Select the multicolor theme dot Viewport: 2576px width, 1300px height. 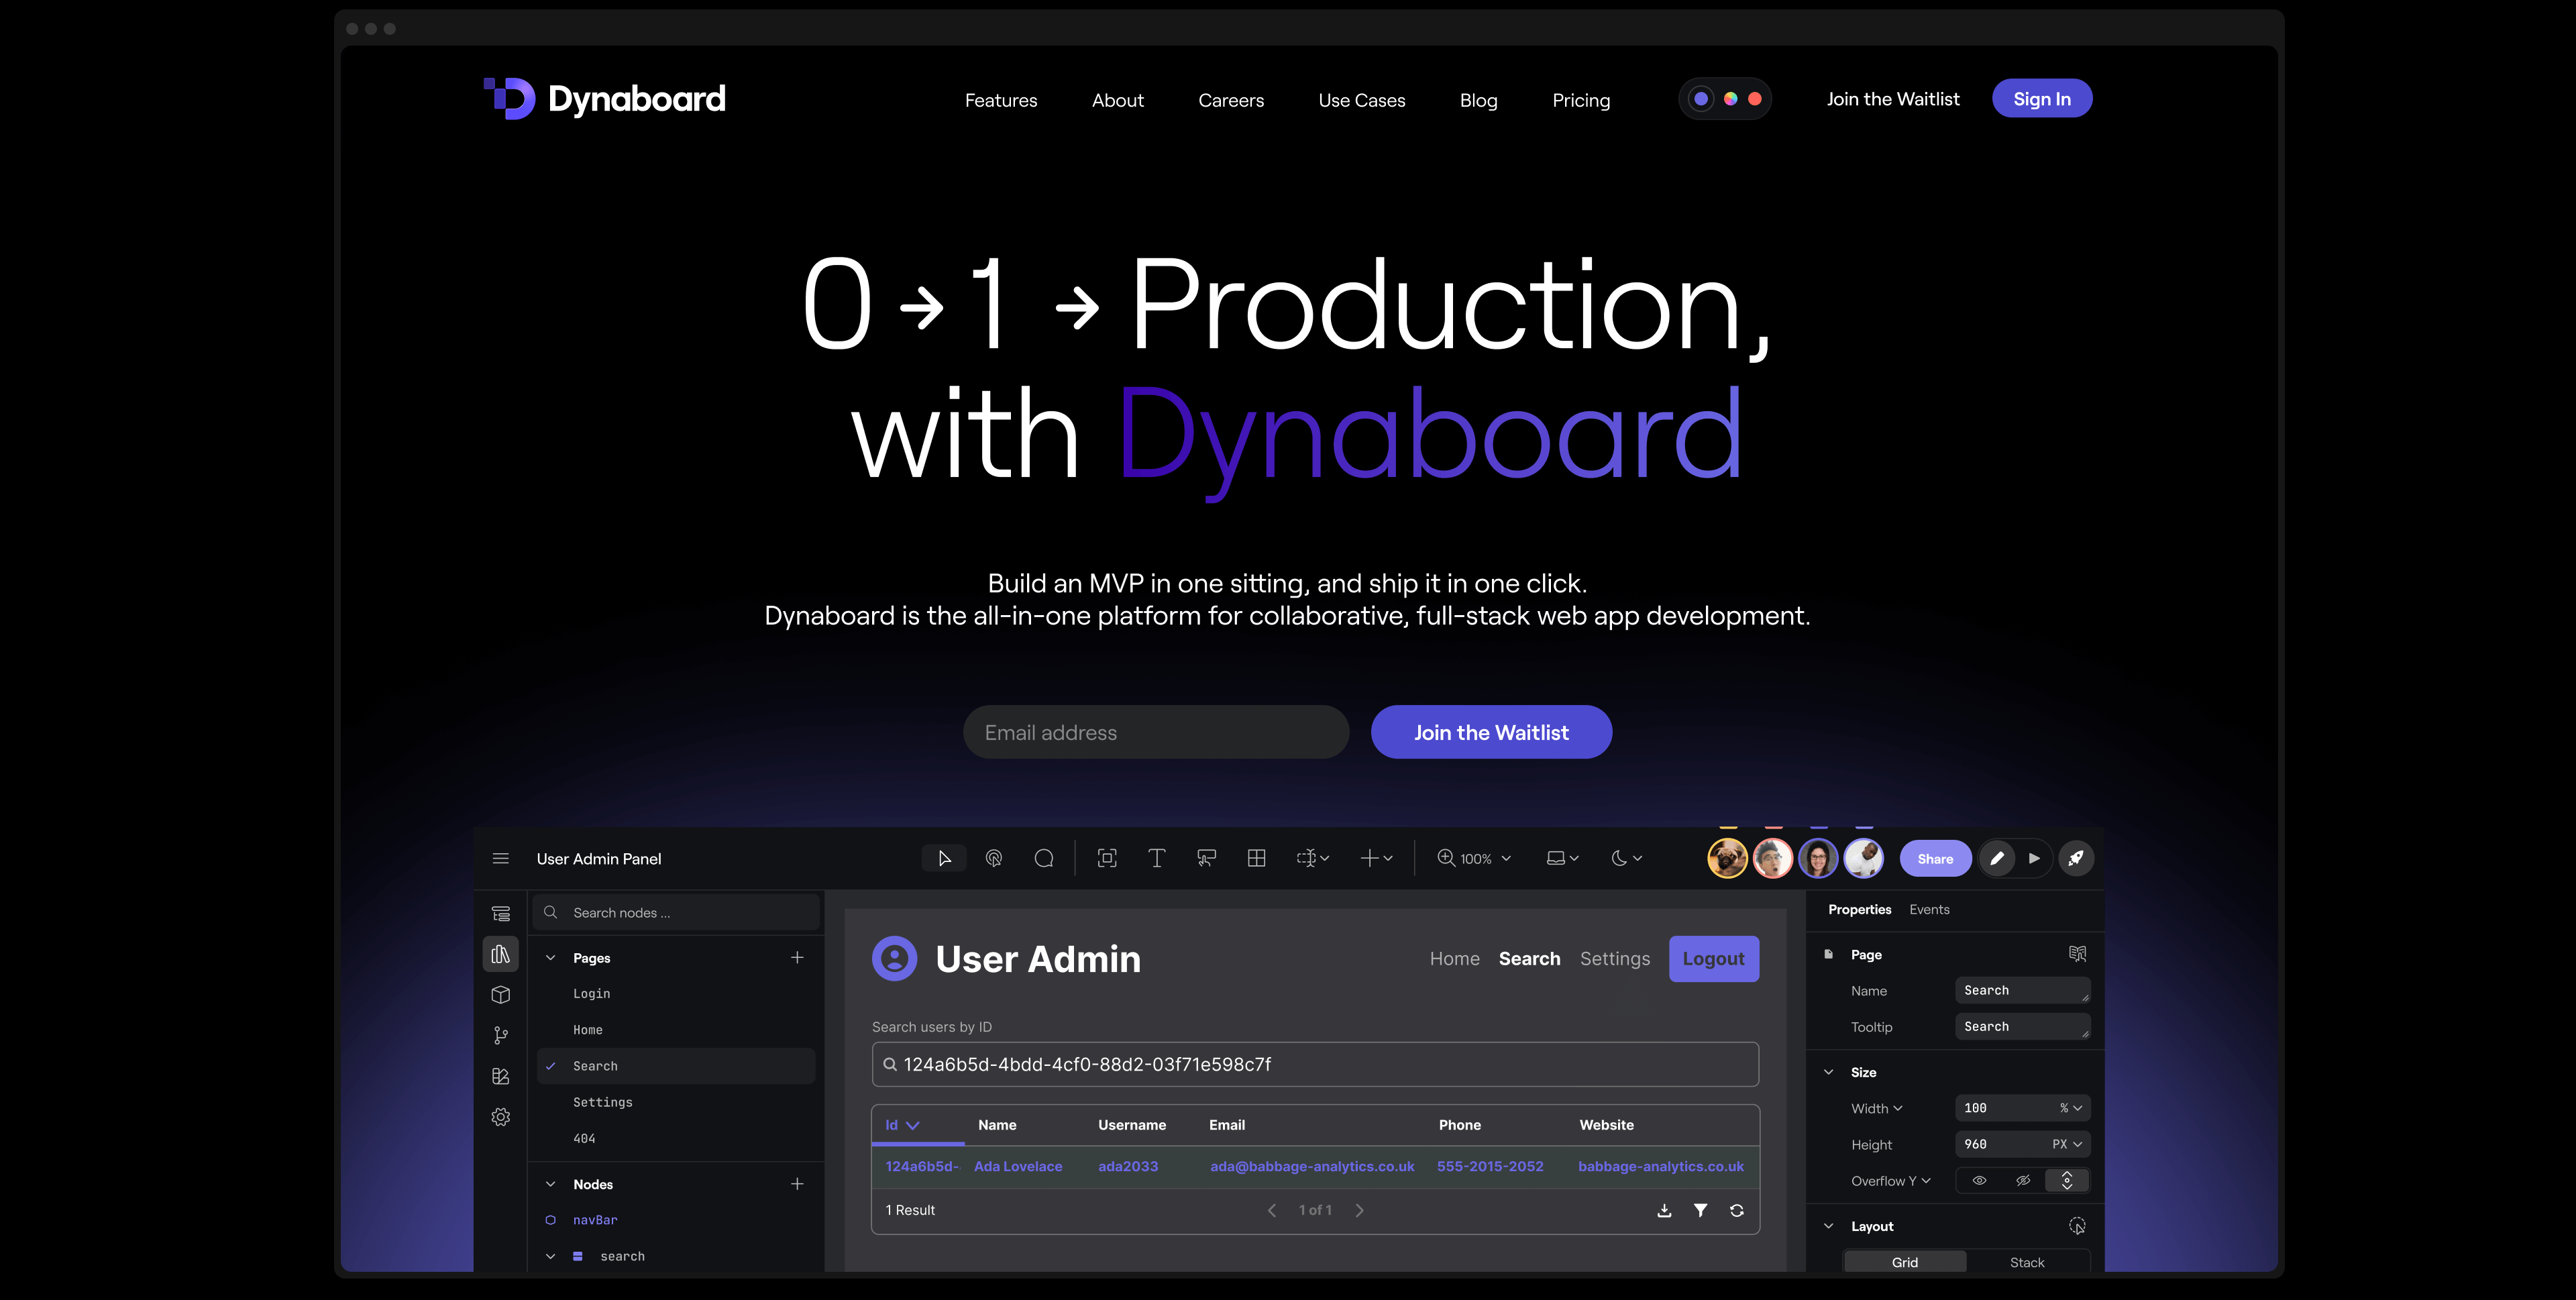coord(1730,99)
